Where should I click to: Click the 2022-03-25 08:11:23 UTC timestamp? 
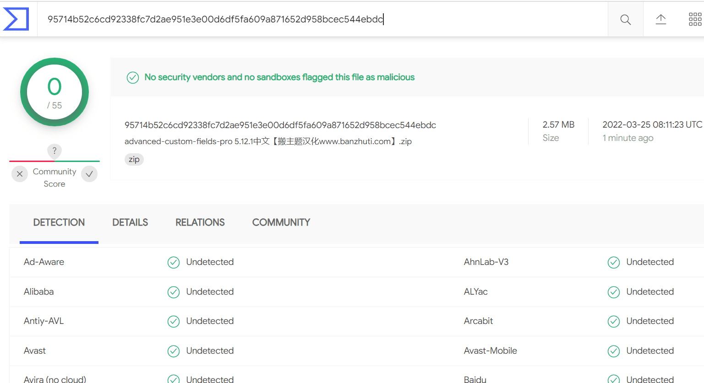coord(652,124)
